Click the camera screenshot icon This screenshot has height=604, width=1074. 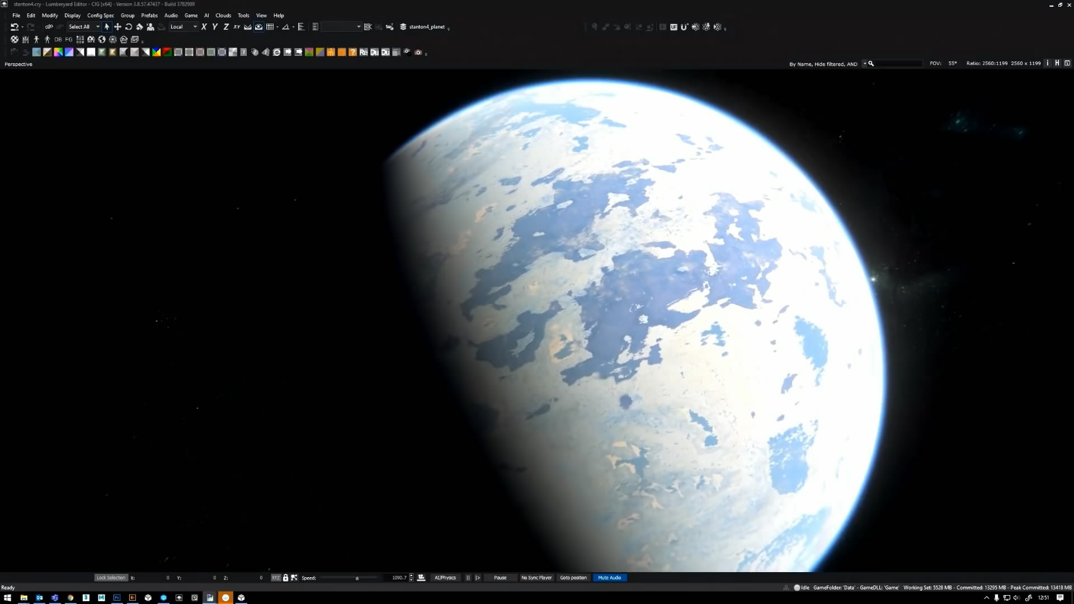(418, 53)
